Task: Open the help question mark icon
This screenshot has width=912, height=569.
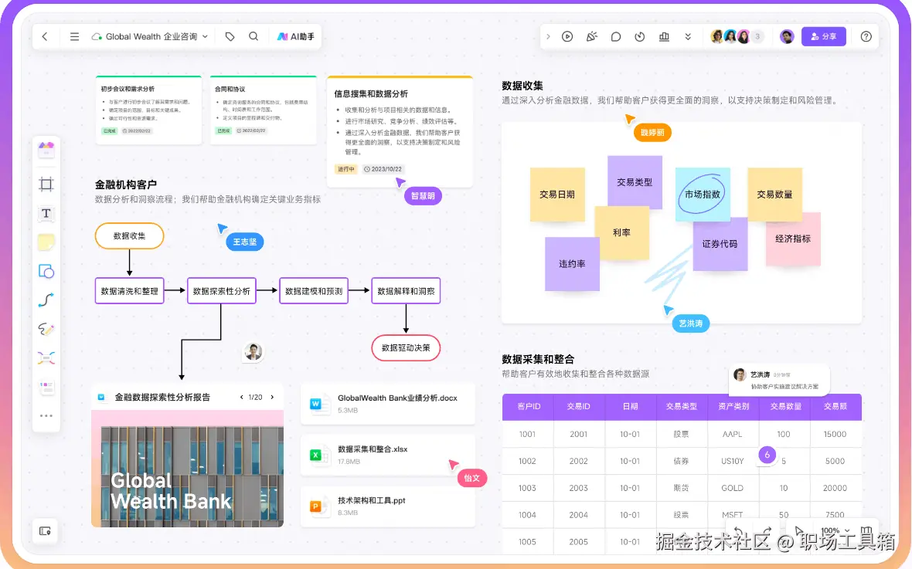Action: [x=866, y=36]
